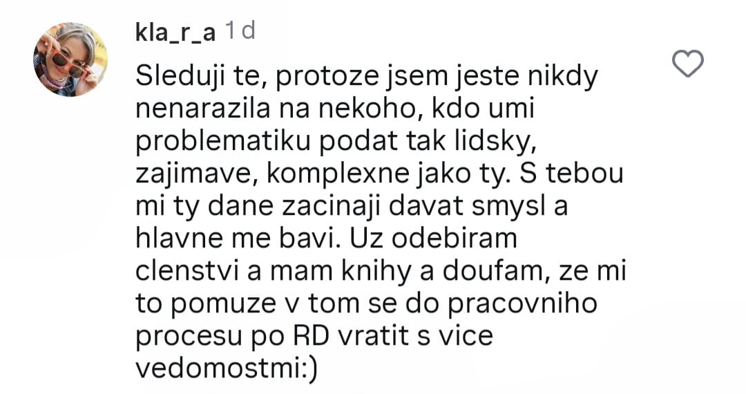The image size is (746, 394).
Task: Like the comment with the heart icon
Action: 687,65
